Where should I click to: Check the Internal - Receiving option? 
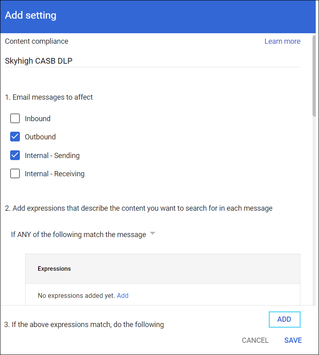[15, 173]
